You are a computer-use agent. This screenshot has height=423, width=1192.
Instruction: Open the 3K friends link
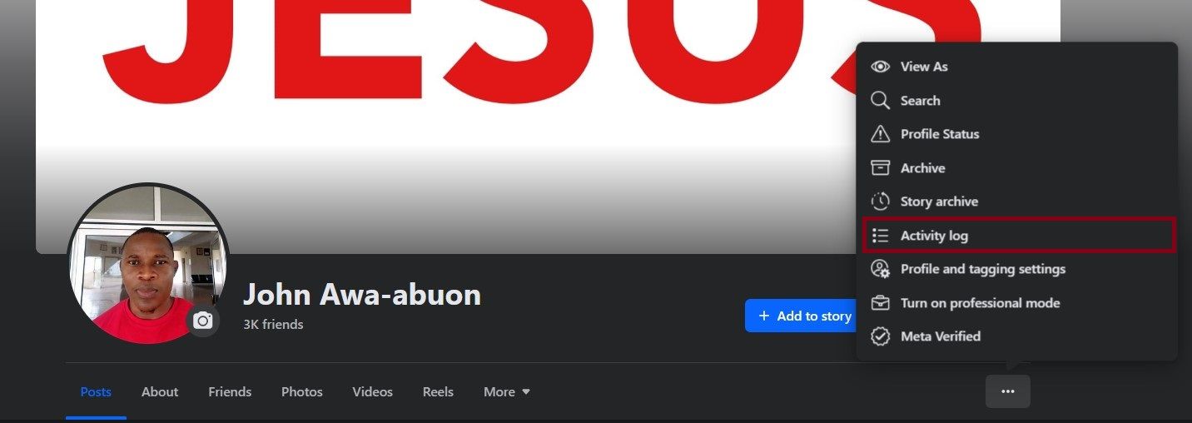click(x=273, y=325)
